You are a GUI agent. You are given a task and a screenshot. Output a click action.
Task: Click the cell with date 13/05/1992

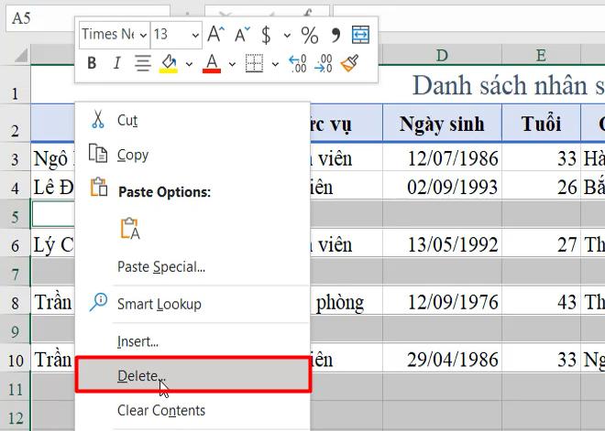click(x=442, y=243)
